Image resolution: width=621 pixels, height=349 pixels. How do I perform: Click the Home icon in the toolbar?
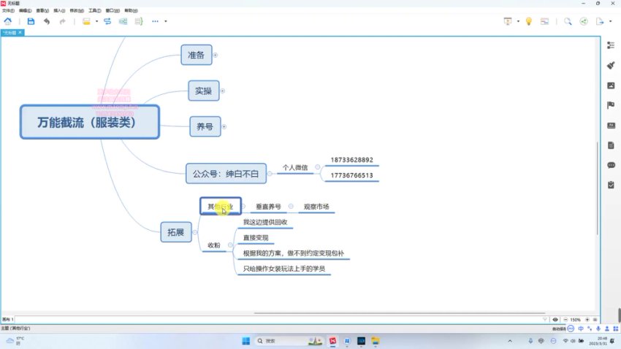(8, 21)
